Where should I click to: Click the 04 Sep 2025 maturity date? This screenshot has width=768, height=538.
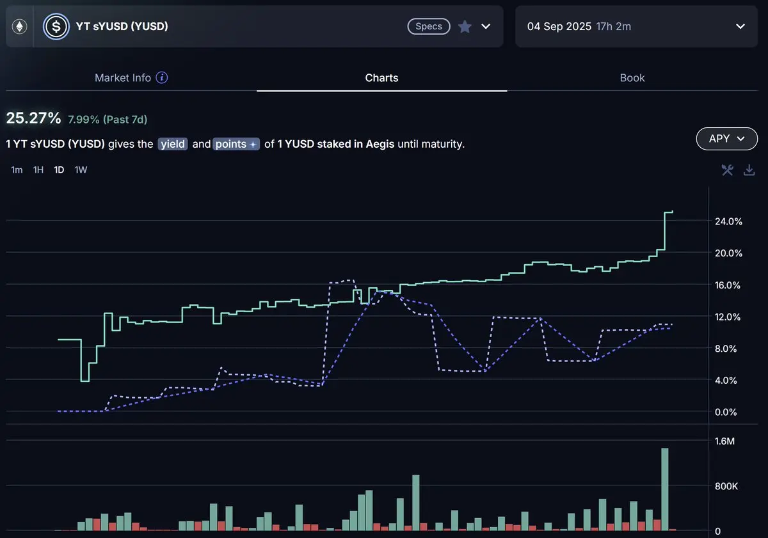tap(559, 26)
